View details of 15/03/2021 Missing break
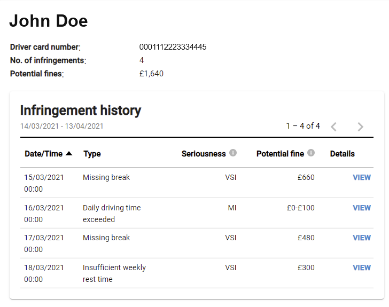 tap(362, 177)
